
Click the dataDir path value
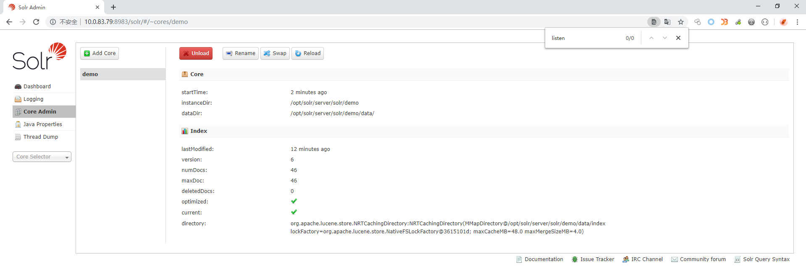tap(332, 114)
